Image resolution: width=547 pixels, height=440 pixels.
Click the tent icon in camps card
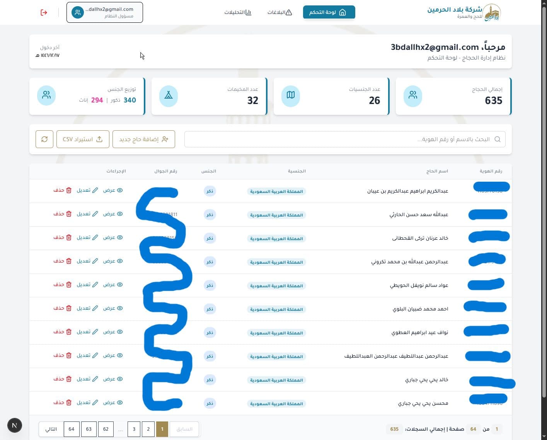tap(169, 95)
